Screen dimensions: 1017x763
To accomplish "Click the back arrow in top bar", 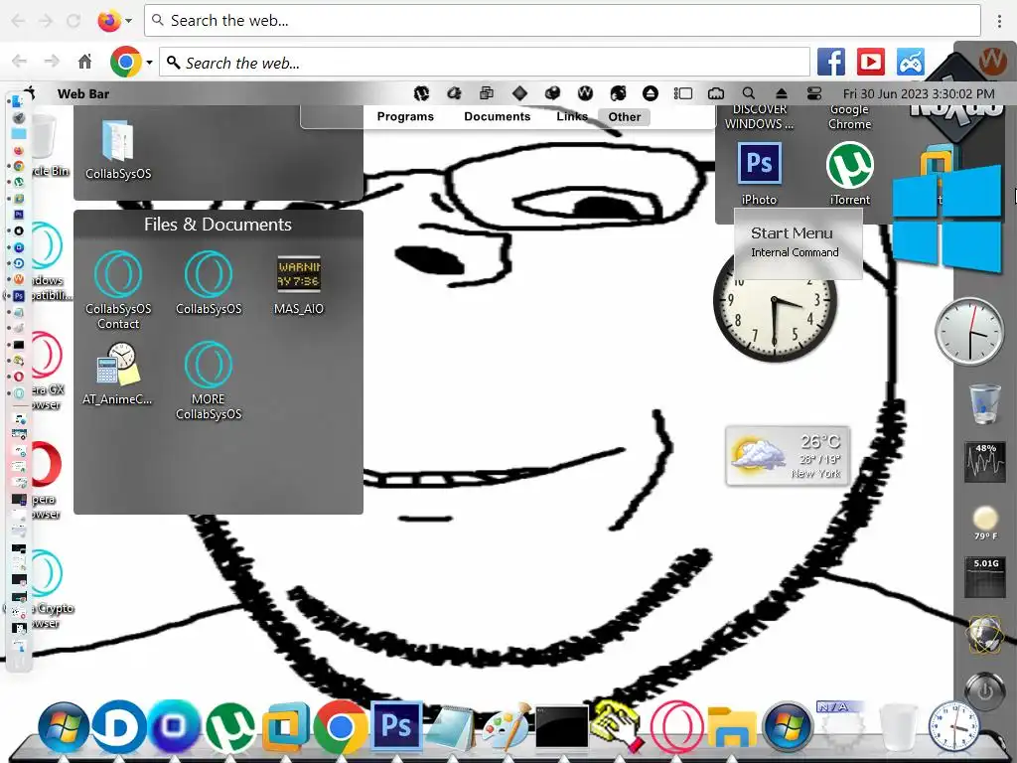I will [x=18, y=21].
